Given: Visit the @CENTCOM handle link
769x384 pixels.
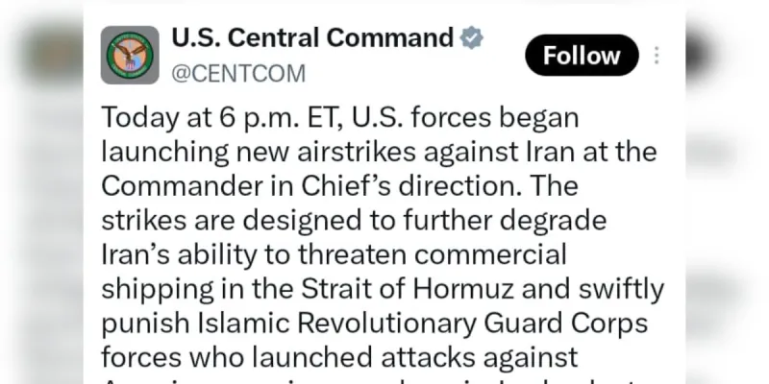Looking at the screenshot, I should click(238, 74).
